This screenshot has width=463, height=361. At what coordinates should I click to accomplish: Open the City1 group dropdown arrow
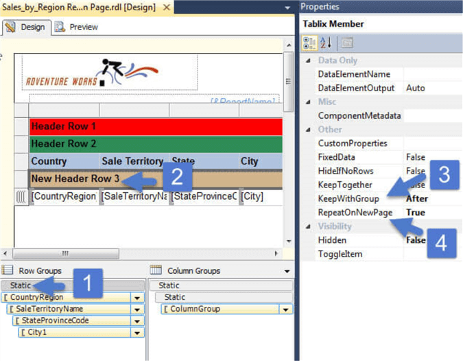[x=137, y=334]
